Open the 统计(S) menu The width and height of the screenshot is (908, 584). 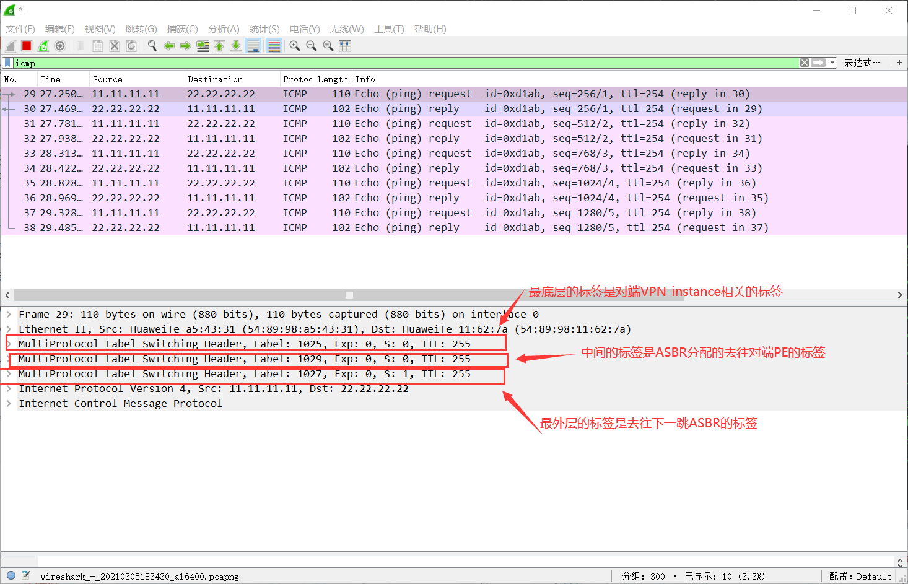(x=264, y=29)
